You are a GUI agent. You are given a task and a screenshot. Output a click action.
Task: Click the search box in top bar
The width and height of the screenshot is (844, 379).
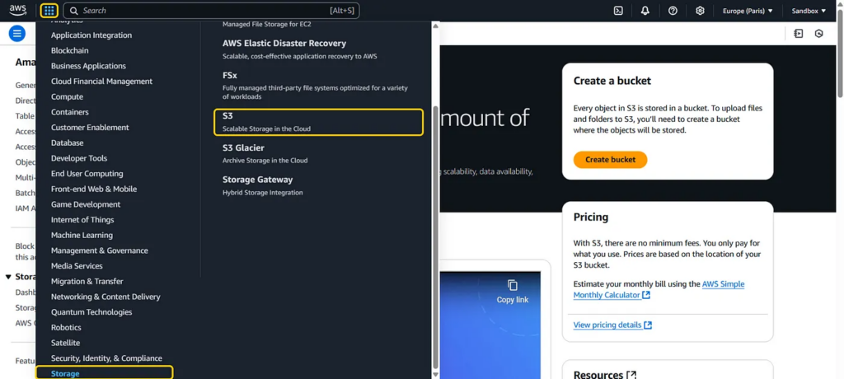[211, 10]
